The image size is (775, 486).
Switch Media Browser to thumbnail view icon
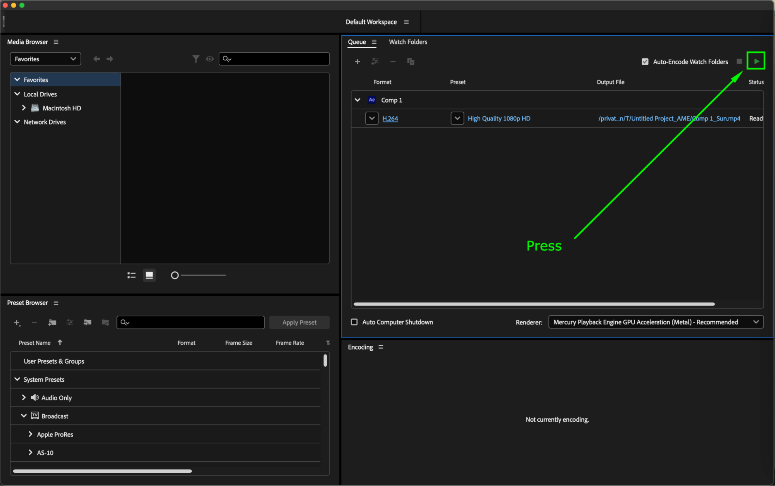pyautogui.click(x=149, y=275)
